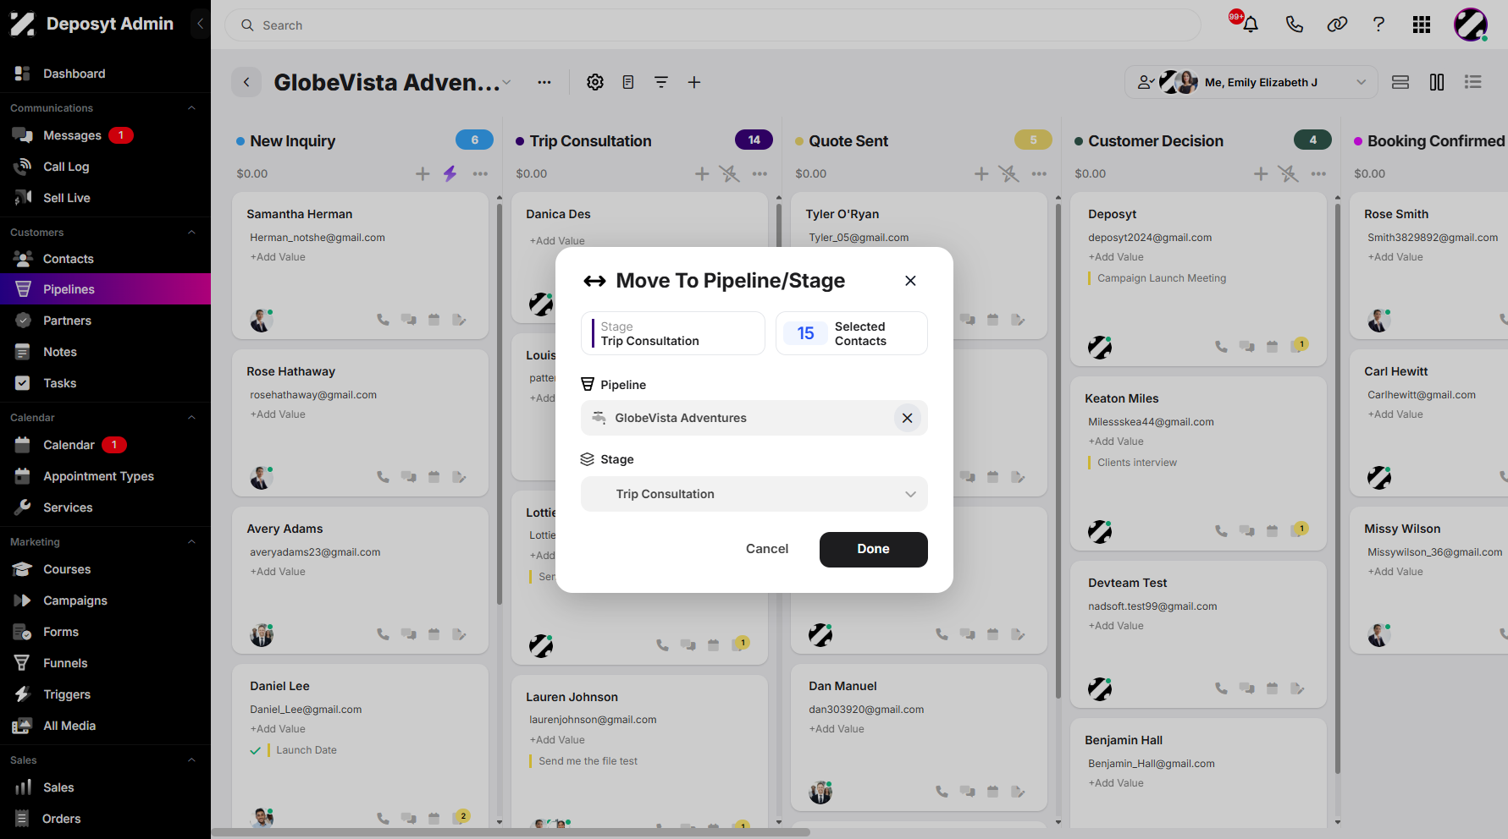Viewport: 1508px width, 839px height.
Task: Open pipeline settings gear
Action: (x=595, y=82)
